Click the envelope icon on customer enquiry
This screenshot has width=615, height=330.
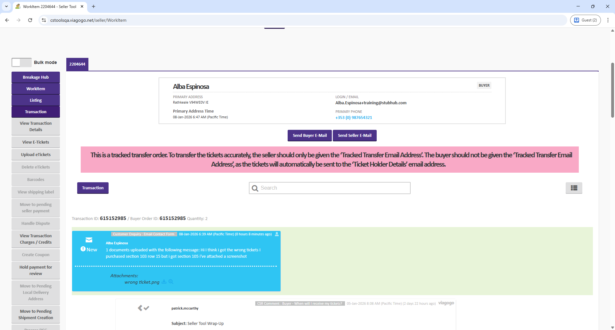[89, 240]
